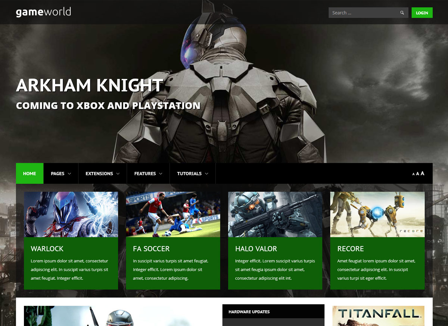The width and height of the screenshot is (448, 326).
Task: Click the Titanfall banner image
Action: click(x=379, y=316)
